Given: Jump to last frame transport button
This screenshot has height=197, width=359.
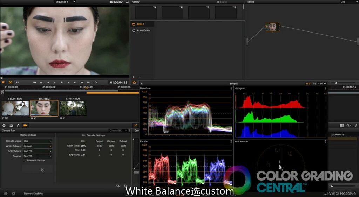Looking at the screenshot, I should 89,82.
